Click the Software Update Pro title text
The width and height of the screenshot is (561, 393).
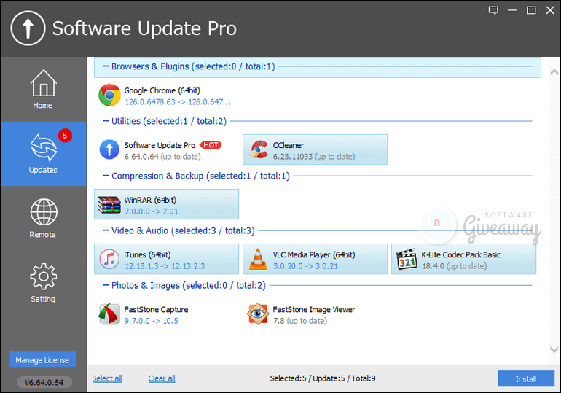pyautogui.click(x=144, y=28)
